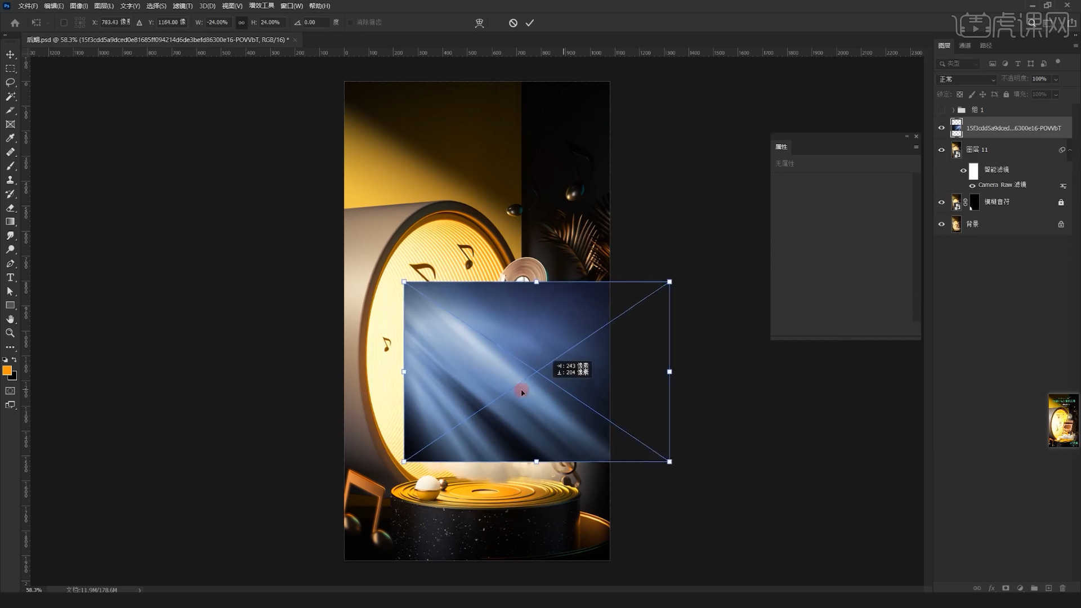
Task: Toggle maintain aspect ratio link
Action: coord(242,23)
